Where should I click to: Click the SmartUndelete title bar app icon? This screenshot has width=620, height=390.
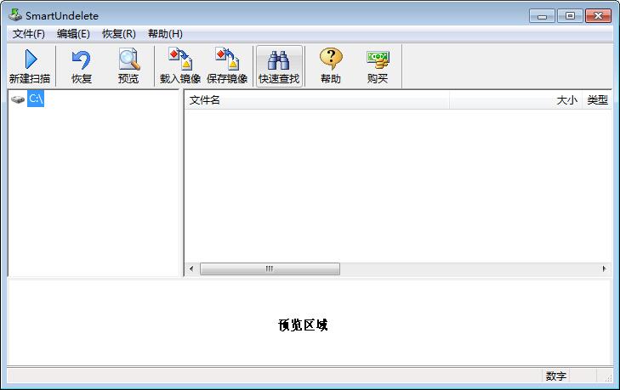pyautogui.click(x=15, y=15)
